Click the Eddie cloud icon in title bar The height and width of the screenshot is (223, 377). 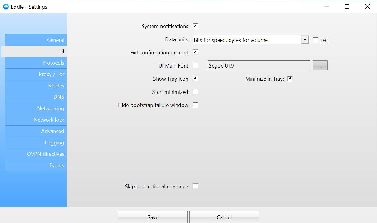click(x=6, y=7)
